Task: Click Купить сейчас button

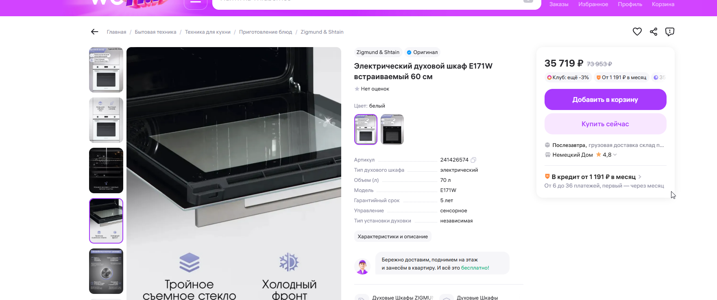Action: pos(605,124)
